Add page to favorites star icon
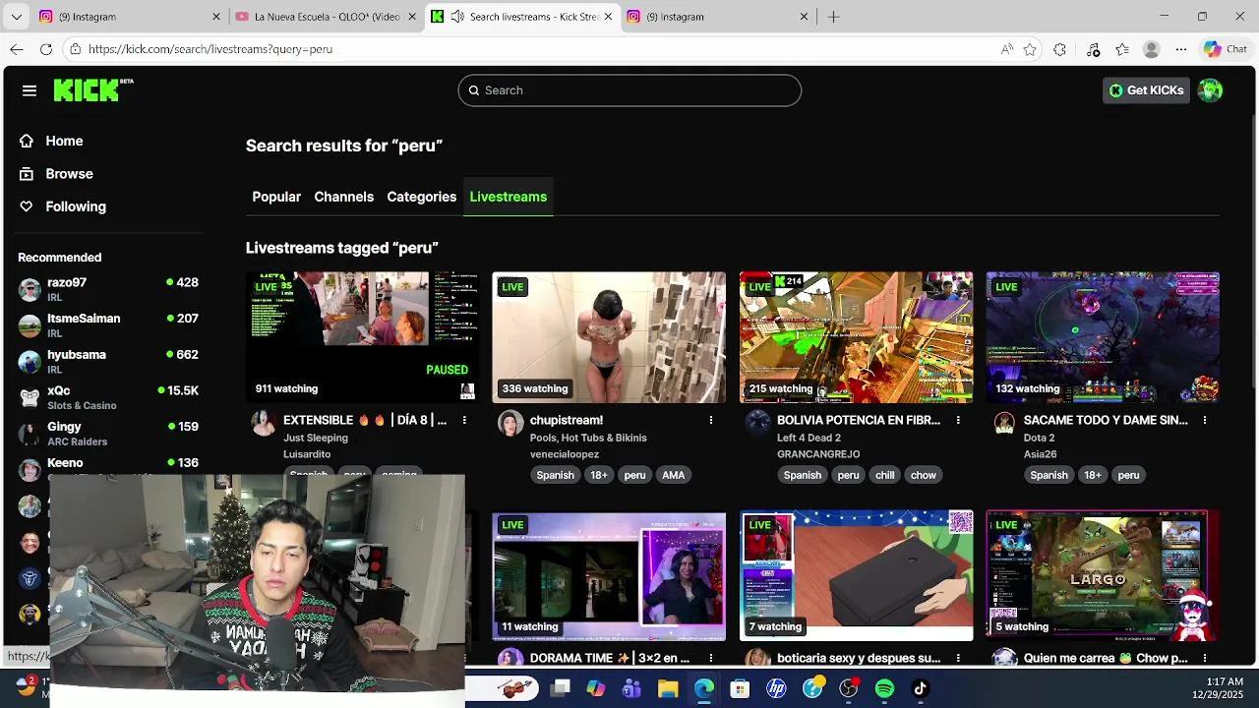The height and width of the screenshot is (708, 1259). 1030,49
